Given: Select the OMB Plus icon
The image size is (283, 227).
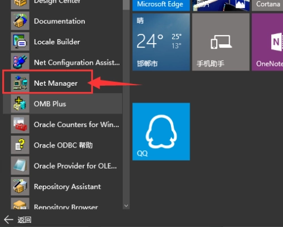Looking at the screenshot, I should click(x=20, y=104).
